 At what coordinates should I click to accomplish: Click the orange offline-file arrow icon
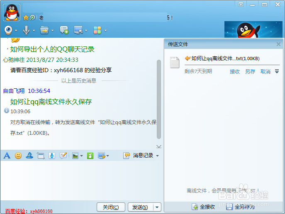188,58
